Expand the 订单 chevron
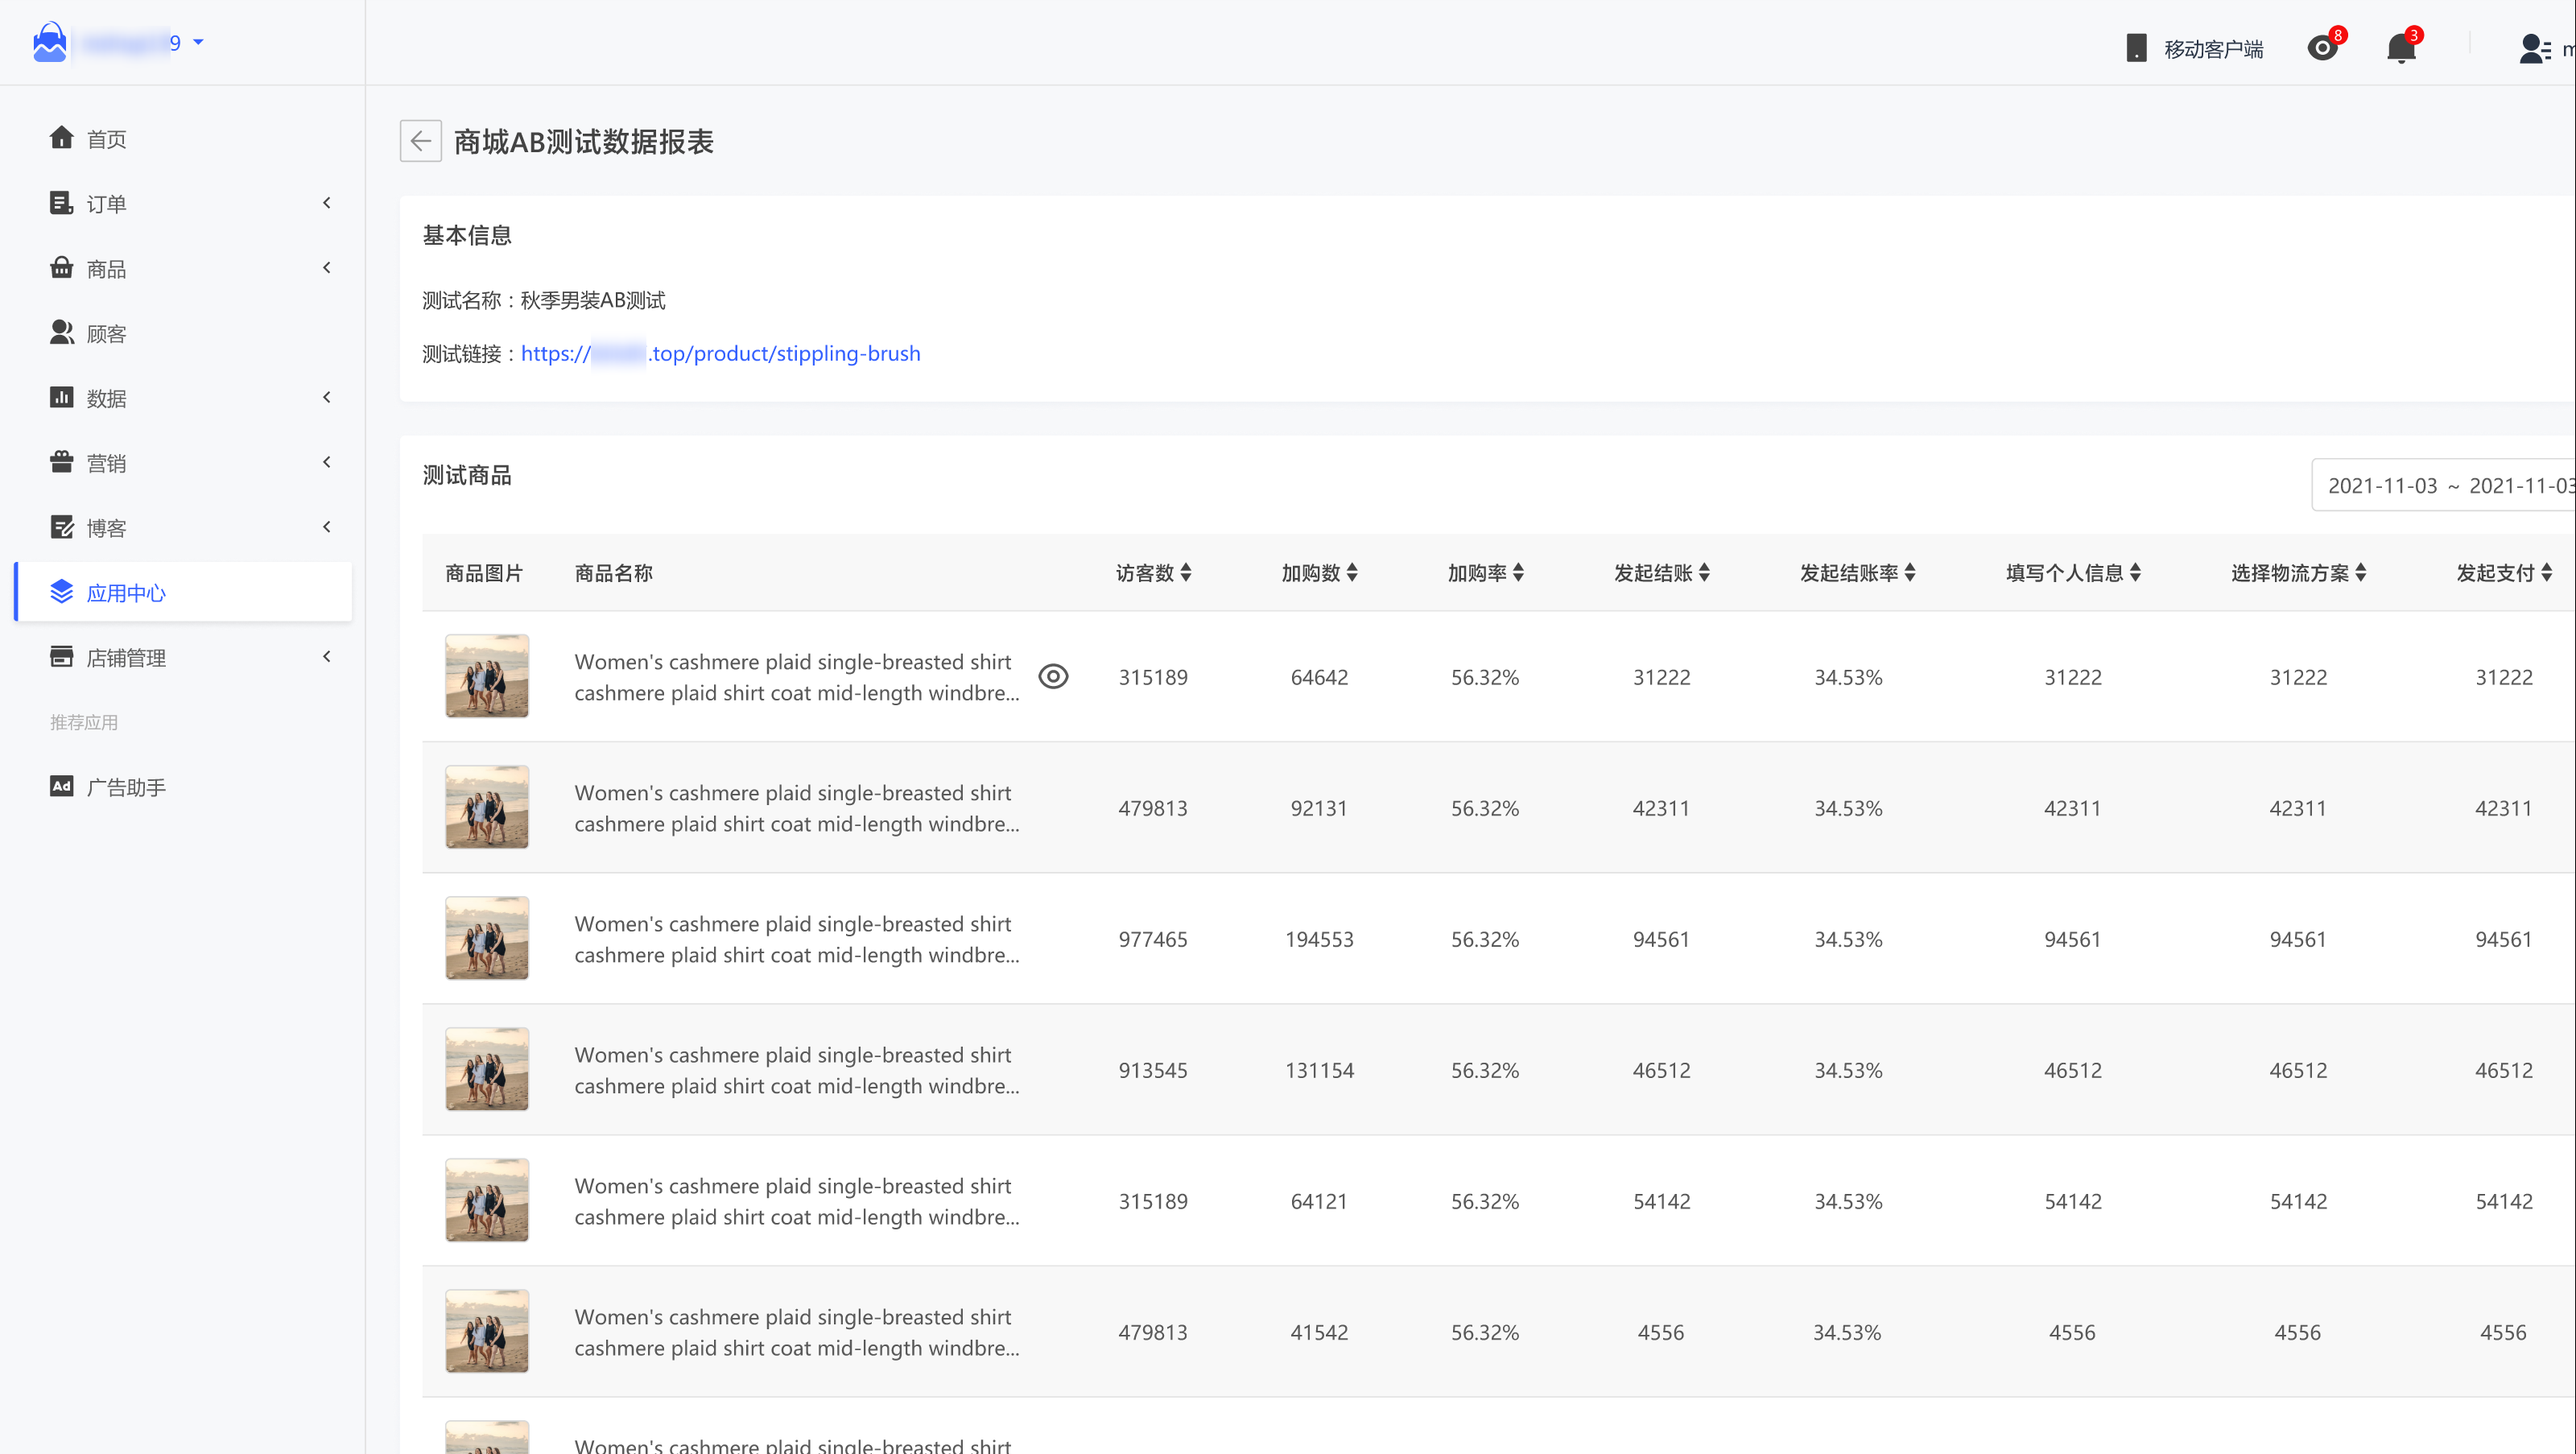The height and width of the screenshot is (1454, 2576). pyautogui.click(x=326, y=203)
